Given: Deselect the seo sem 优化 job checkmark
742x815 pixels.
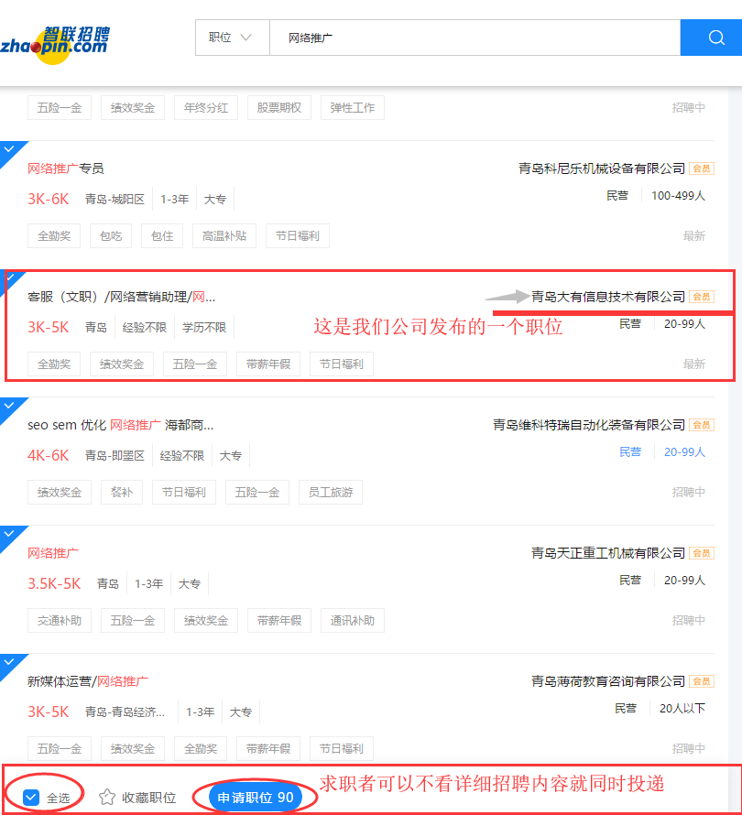Looking at the screenshot, I should pos(8,406).
